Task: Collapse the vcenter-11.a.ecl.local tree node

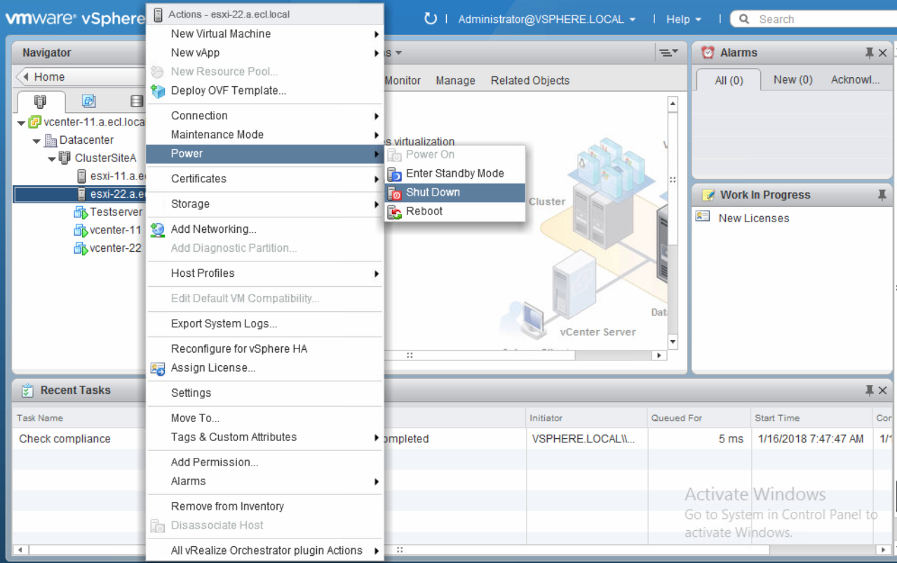Action: point(22,123)
